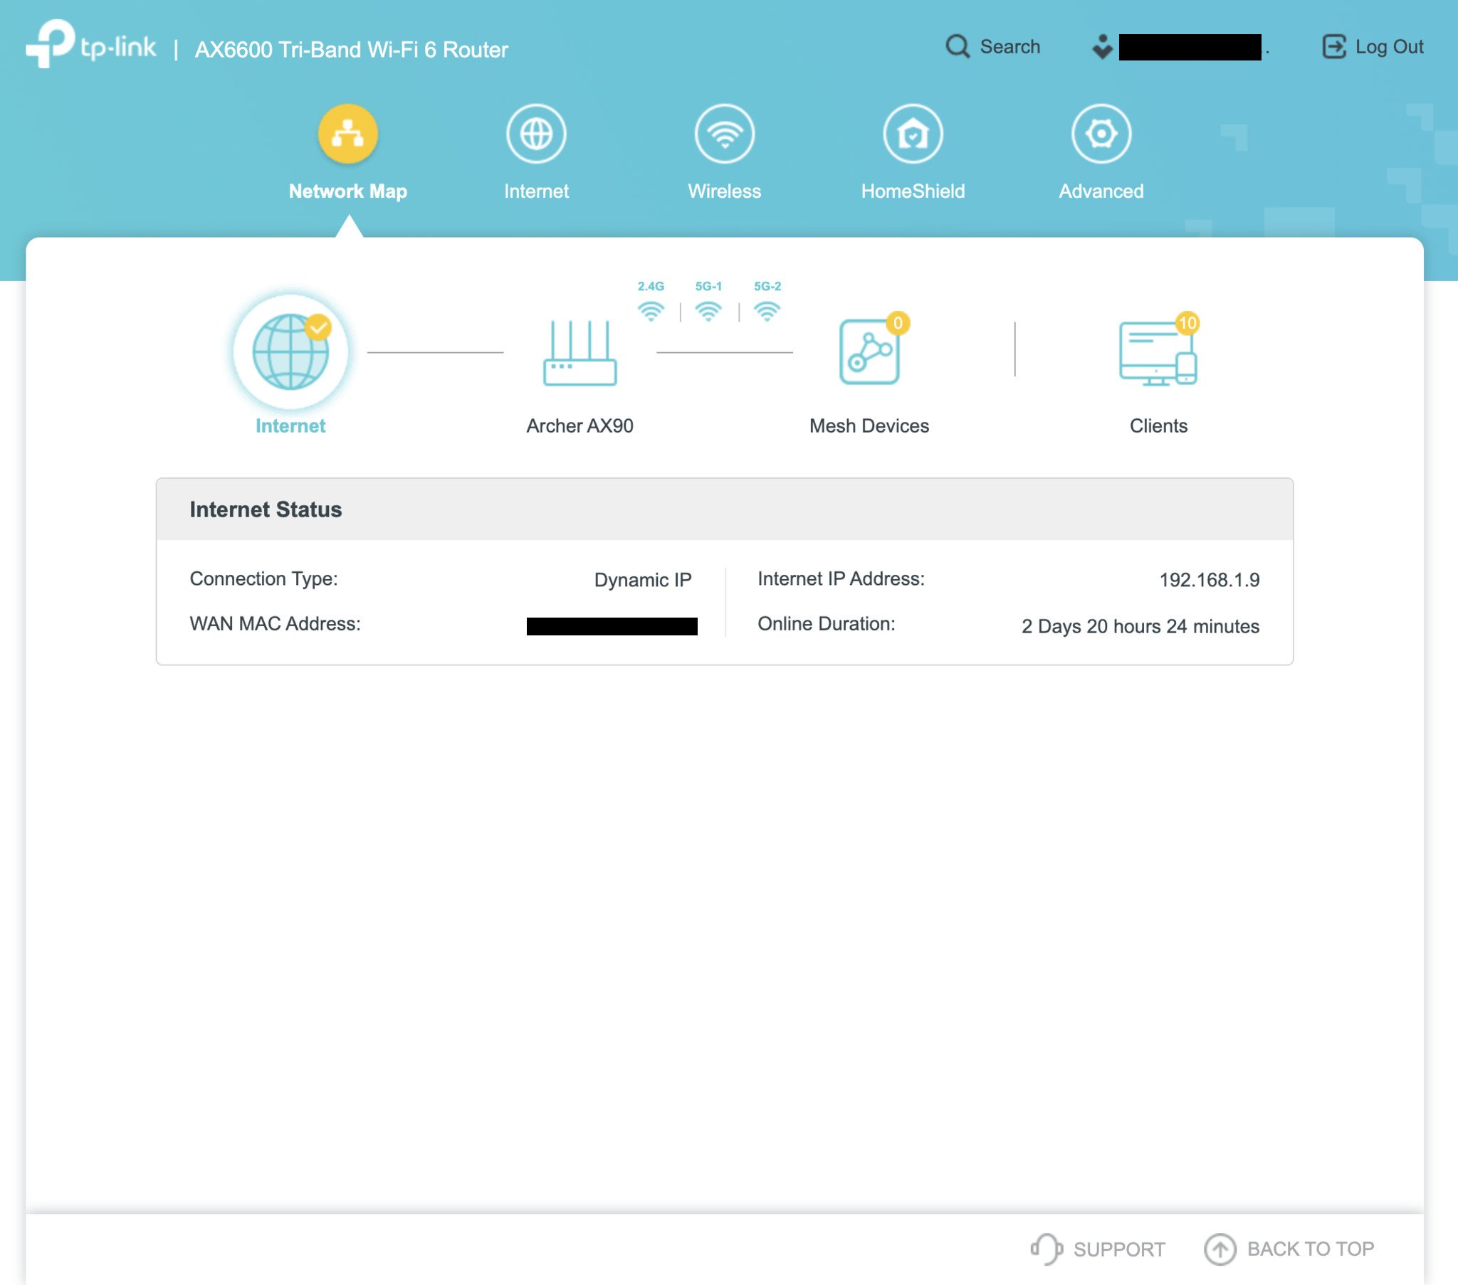Click the Search magnifier button
Image resolution: width=1458 pixels, height=1285 pixels.
[x=958, y=47]
